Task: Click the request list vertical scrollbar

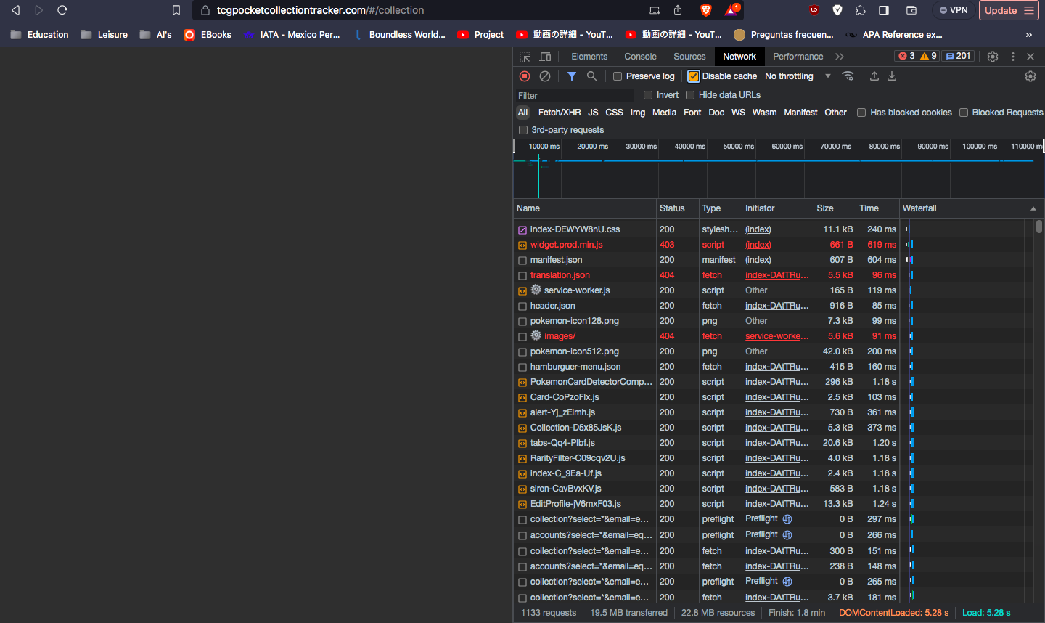Action: pyautogui.click(x=1039, y=227)
